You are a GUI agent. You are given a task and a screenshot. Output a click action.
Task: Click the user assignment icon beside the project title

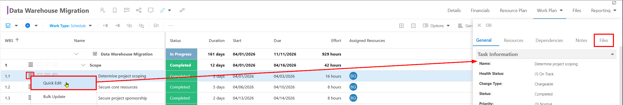pos(102,10)
